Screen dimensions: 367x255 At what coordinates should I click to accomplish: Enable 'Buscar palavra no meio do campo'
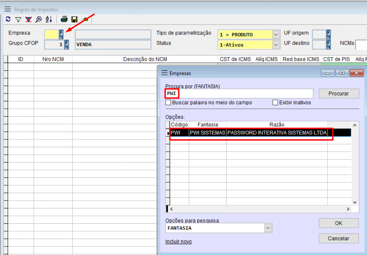tap(168, 103)
